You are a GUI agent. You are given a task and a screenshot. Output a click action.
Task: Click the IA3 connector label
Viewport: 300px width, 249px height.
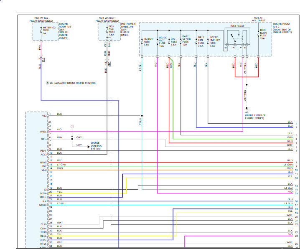click(43, 60)
